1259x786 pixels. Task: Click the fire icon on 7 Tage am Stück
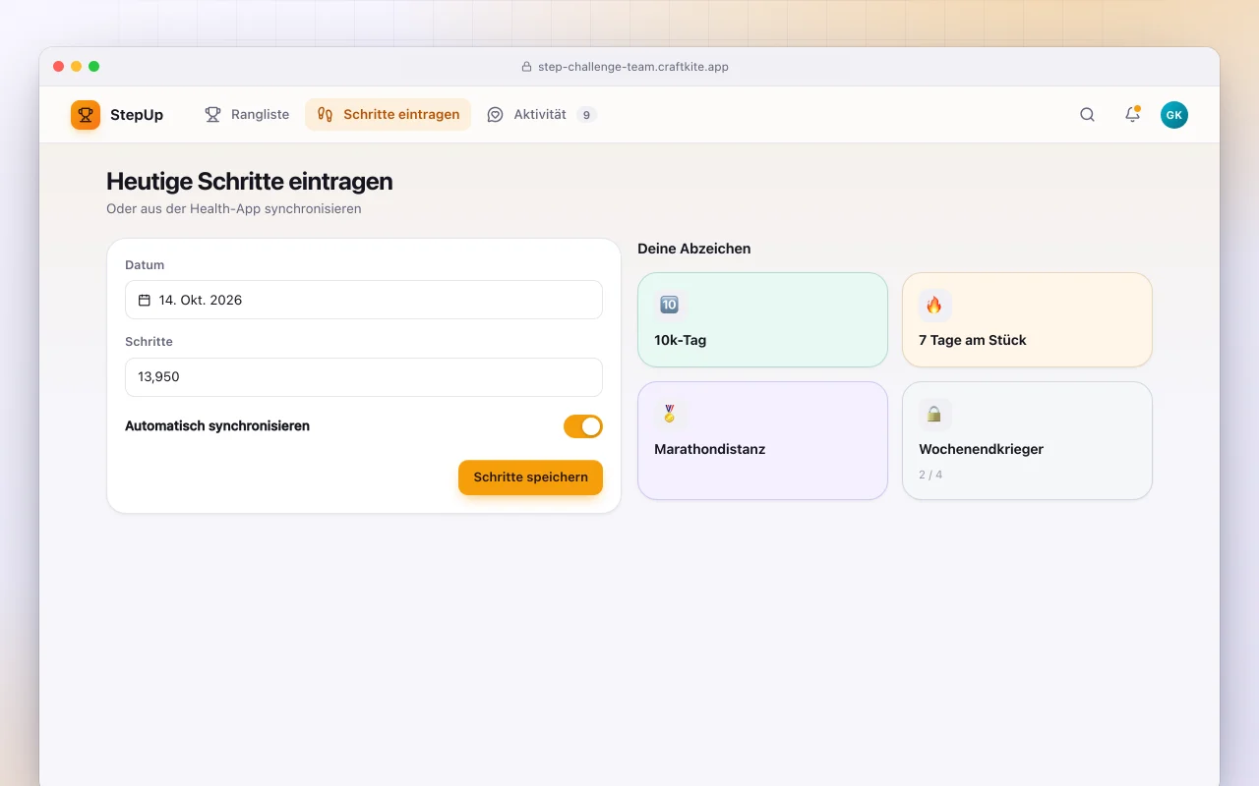click(x=934, y=305)
